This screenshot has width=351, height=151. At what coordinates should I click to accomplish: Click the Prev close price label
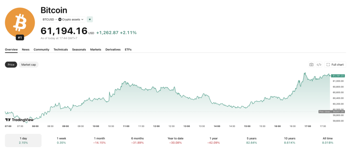(324, 112)
